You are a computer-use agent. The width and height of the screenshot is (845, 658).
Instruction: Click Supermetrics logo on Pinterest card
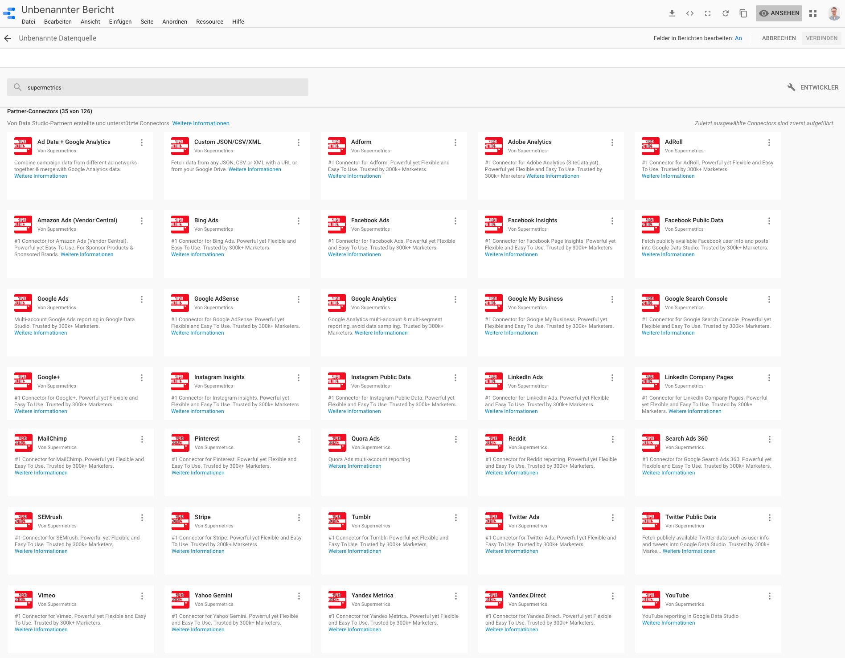[180, 443]
